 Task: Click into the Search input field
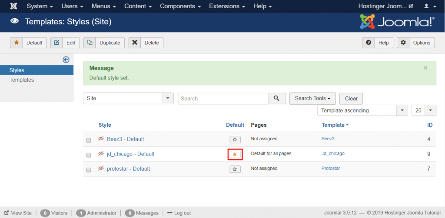(223, 99)
